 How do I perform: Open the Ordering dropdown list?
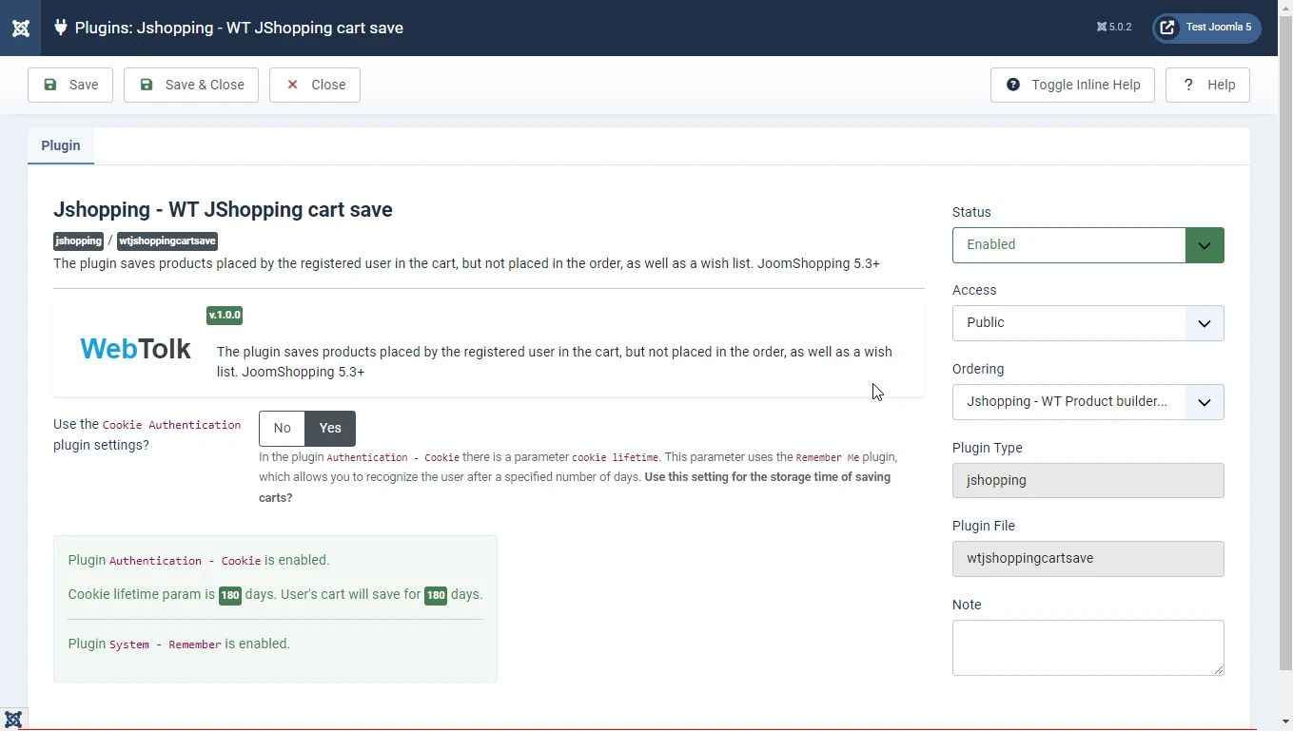point(1087,402)
